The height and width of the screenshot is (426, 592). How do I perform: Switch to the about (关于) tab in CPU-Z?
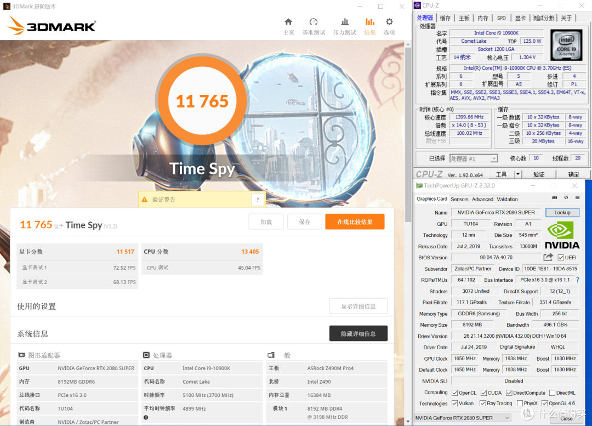pyautogui.click(x=566, y=18)
